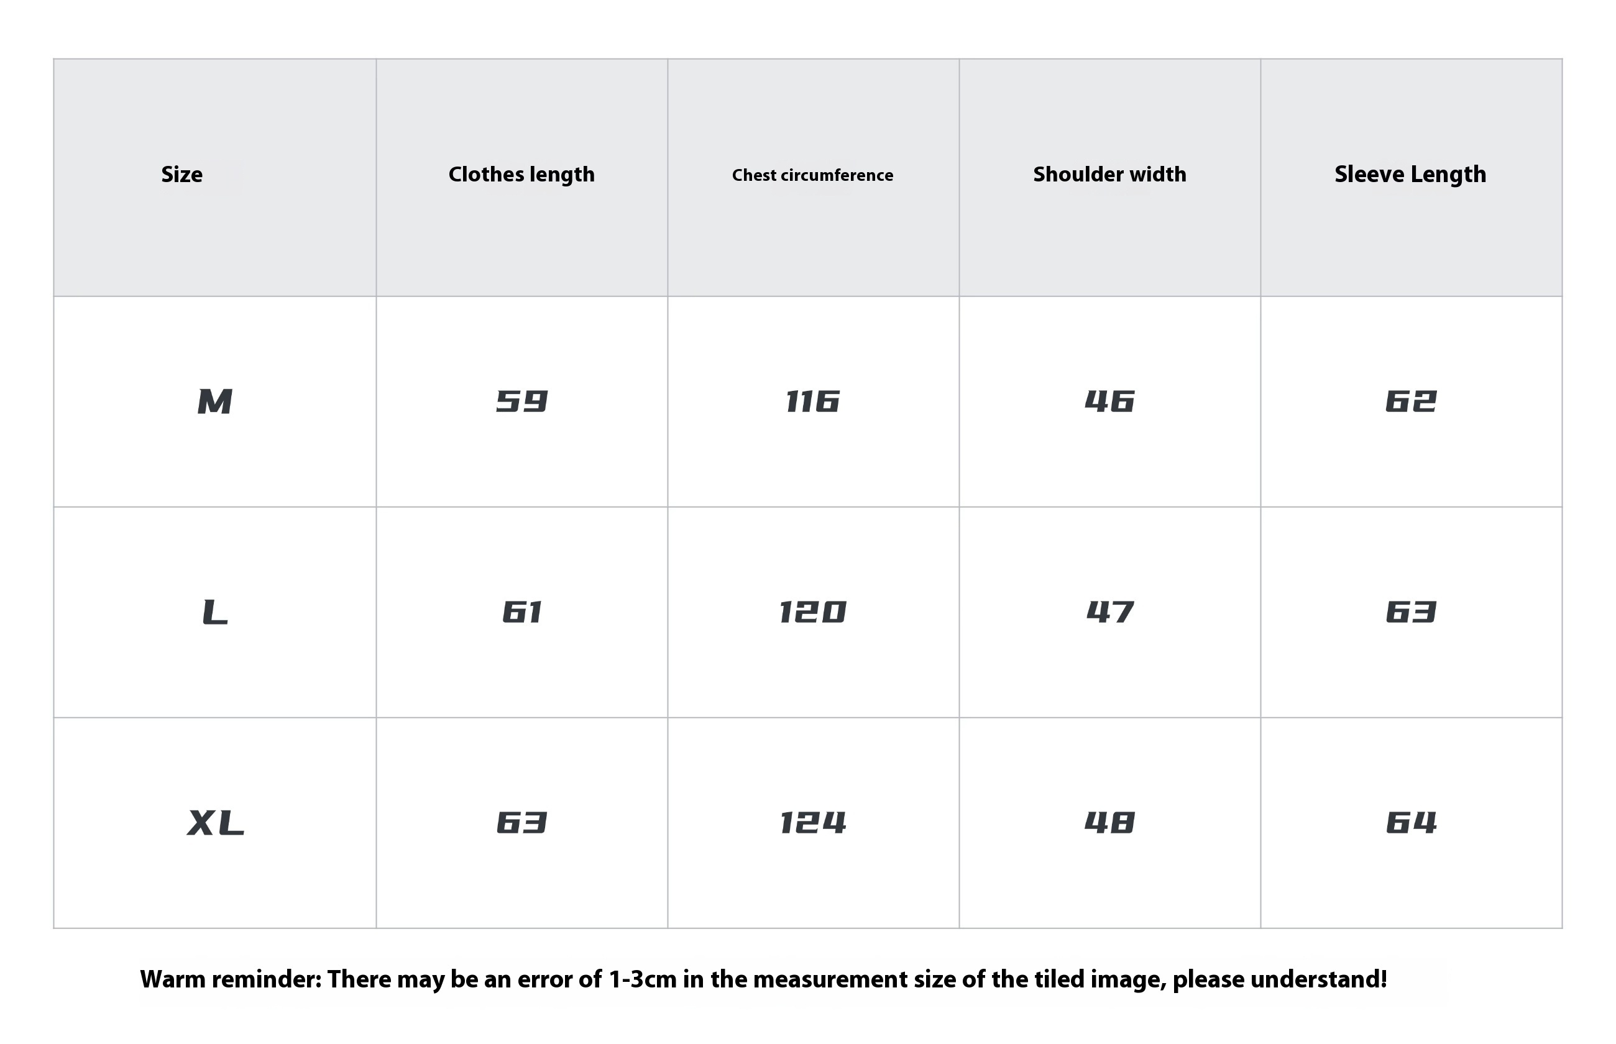Image resolution: width=1616 pixels, height=1044 pixels.
Task: Select size M row label
Action: coord(215,401)
